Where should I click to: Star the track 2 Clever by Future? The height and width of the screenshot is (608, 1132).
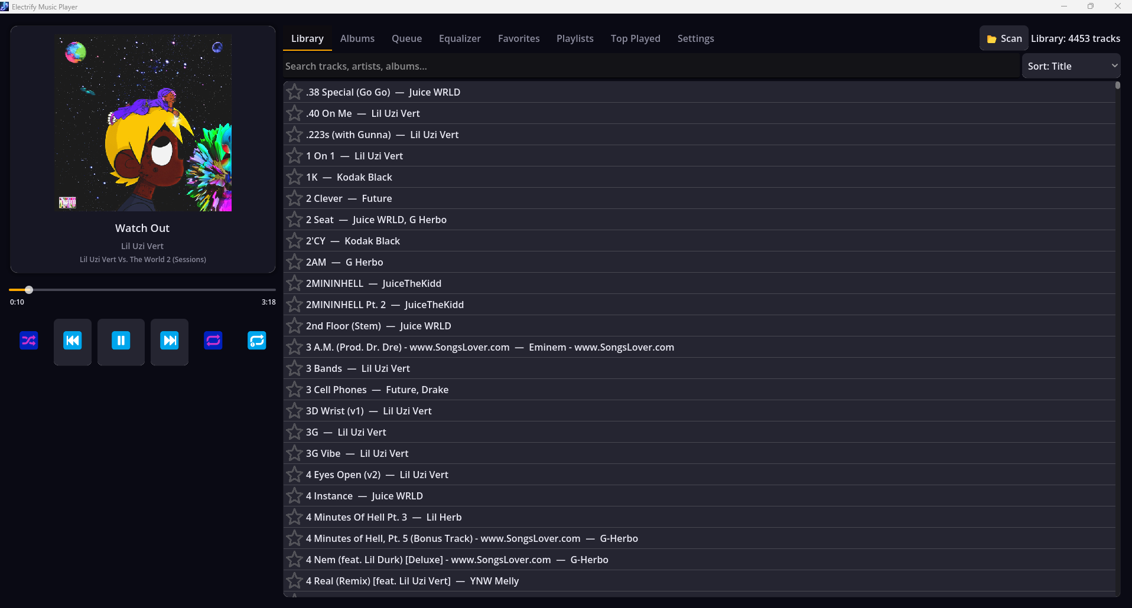tap(294, 198)
